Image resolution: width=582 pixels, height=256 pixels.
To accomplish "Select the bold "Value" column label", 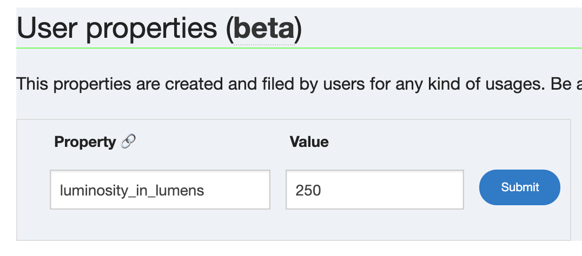I will point(309,142).
